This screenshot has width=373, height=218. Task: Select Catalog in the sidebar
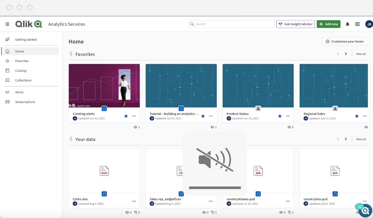[20, 70]
